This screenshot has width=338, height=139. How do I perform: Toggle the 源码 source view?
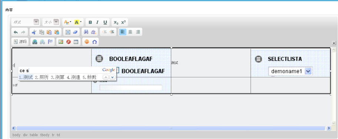(20, 42)
